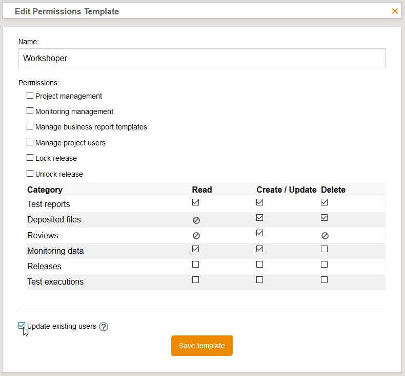Uncheck Monitoring data Read permission
Image resolution: width=405 pixels, height=376 pixels.
tap(195, 249)
